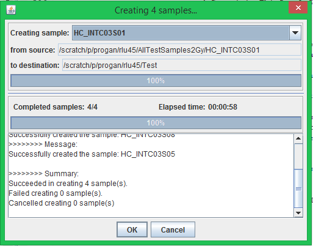This screenshot has width=313, height=246.
Task: Close the Creating 4 samples dialog
Action: coord(298,8)
